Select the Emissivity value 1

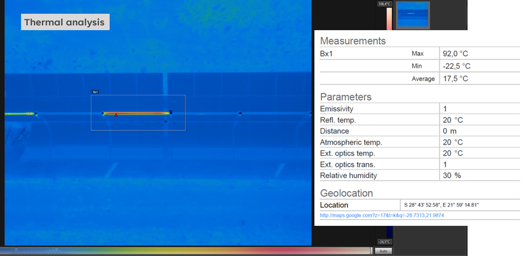click(445, 109)
